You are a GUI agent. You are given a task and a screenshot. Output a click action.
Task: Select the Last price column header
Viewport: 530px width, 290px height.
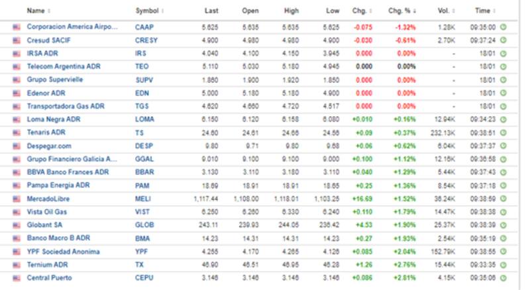click(212, 11)
